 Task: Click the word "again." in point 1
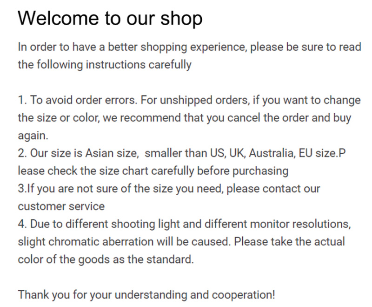coord(33,136)
